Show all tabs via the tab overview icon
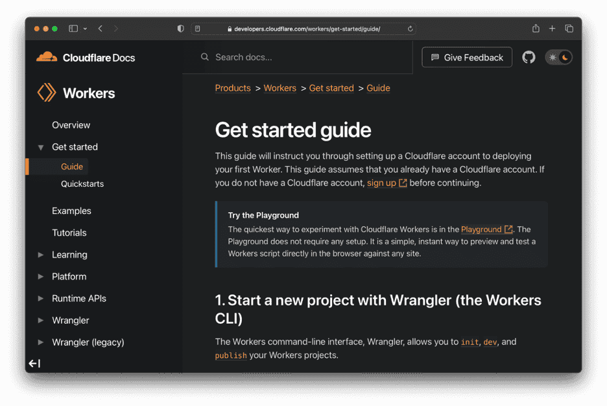The height and width of the screenshot is (406, 607). (569, 28)
